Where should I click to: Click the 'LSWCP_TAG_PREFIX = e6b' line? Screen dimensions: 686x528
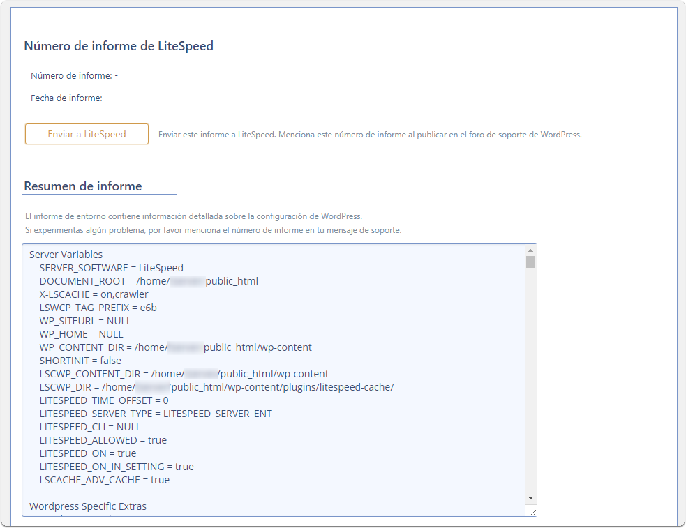tap(98, 308)
